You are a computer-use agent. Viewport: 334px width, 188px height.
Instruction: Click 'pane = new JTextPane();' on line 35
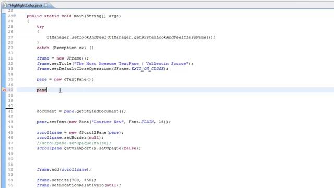click(x=65, y=79)
